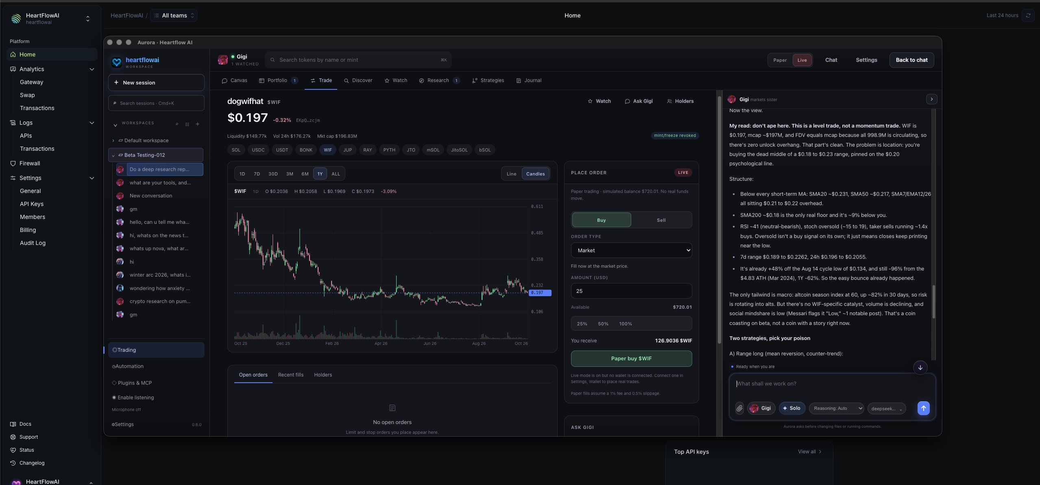Click the refresh icon near Last 24 hours
The image size is (1040, 485).
click(x=1028, y=15)
